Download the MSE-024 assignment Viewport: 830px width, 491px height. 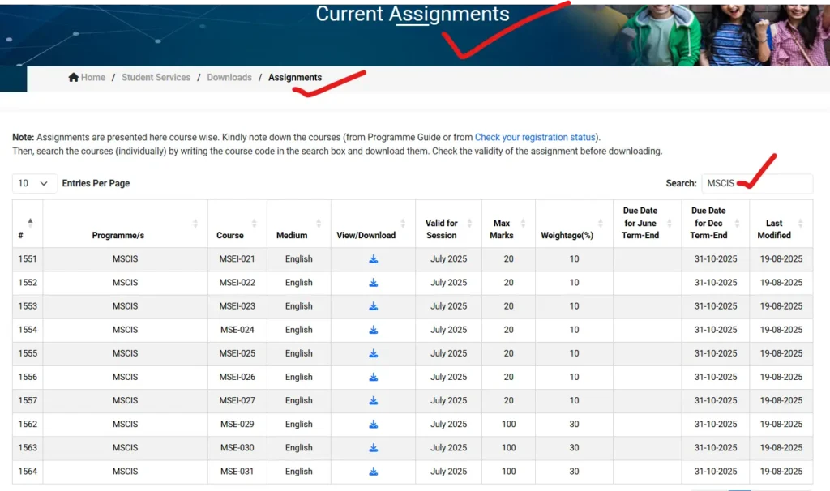pos(374,330)
